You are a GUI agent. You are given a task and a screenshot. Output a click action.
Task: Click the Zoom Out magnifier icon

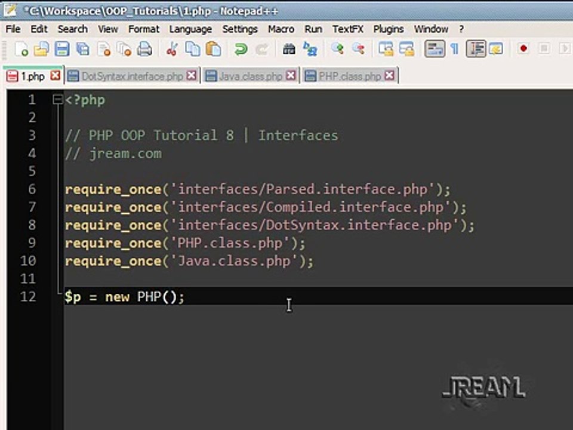[x=358, y=48]
